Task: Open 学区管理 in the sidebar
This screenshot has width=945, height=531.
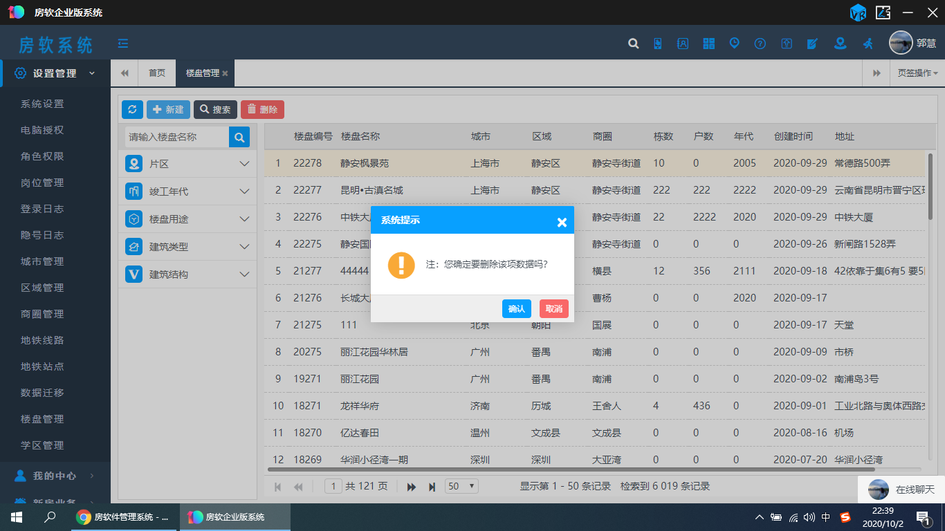Action: [42, 445]
